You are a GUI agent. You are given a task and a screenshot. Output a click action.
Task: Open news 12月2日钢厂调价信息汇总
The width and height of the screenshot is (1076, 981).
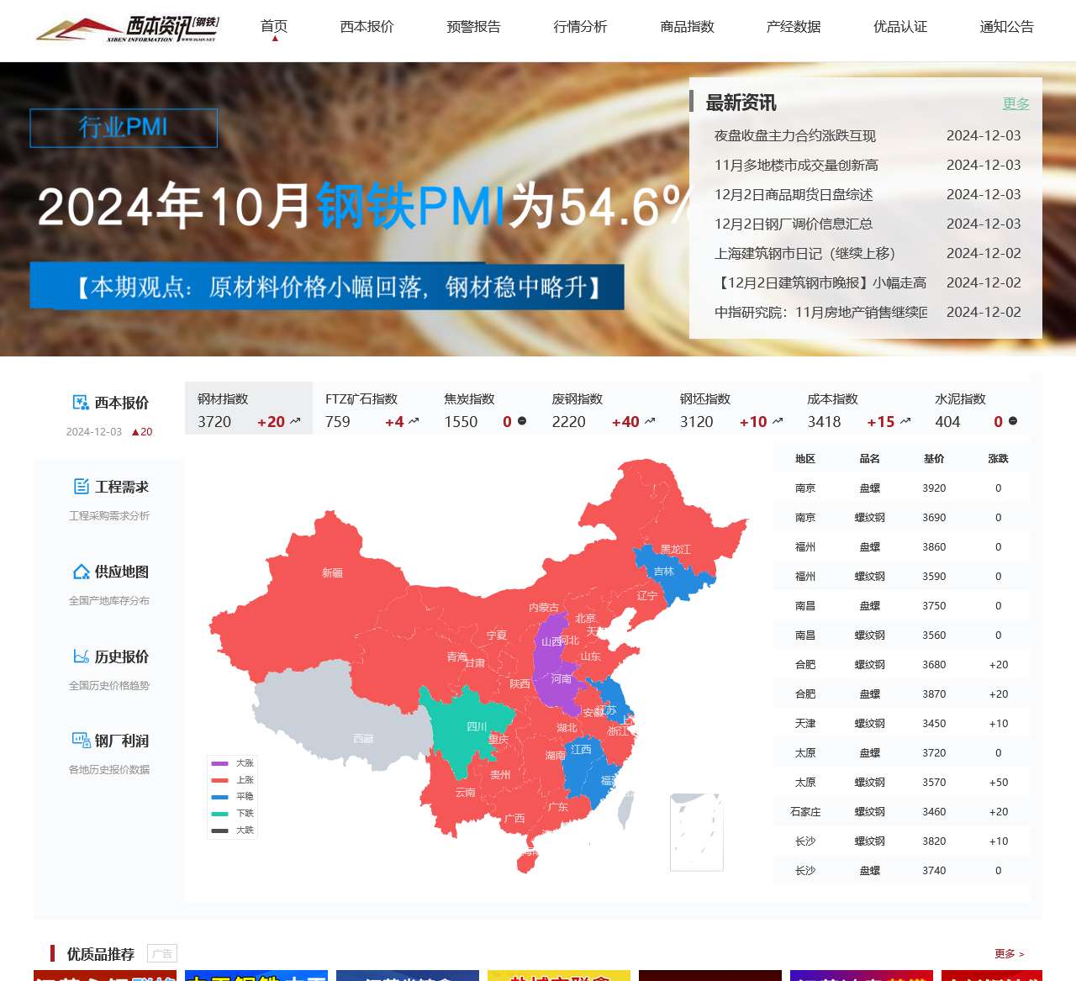click(794, 224)
